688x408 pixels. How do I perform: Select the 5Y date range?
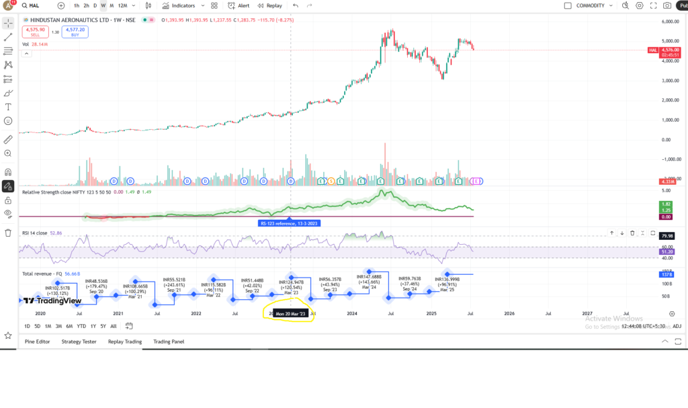(103, 326)
